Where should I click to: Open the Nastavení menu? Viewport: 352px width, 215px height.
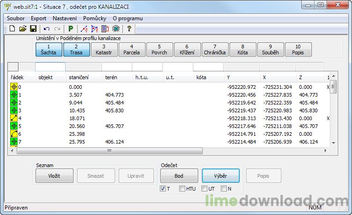[65, 18]
